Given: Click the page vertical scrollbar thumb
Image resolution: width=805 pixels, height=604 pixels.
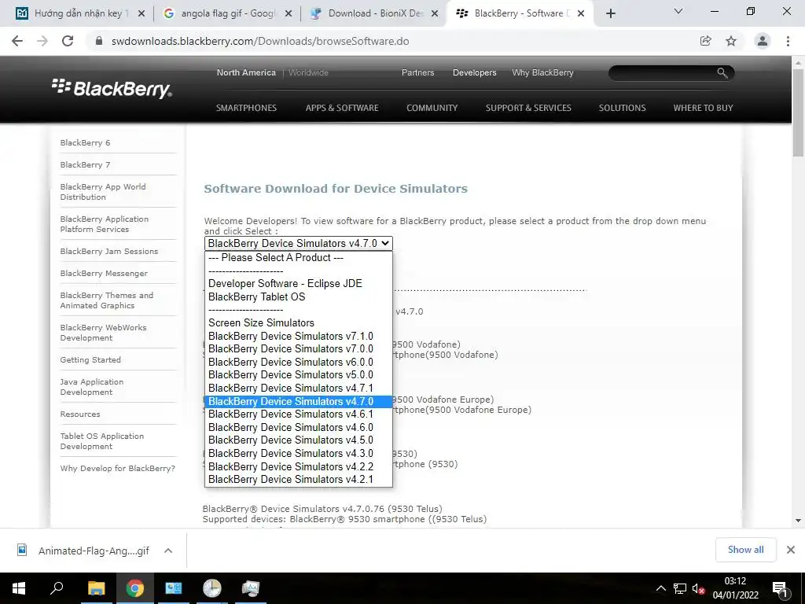Looking at the screenshot, I should [x=798, y=113].
